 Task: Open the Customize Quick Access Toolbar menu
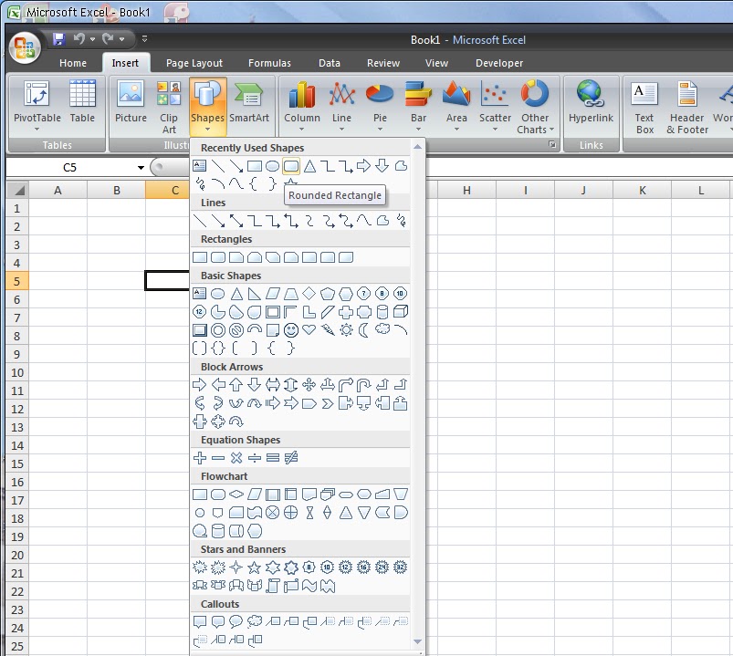(x=144, y=39)
